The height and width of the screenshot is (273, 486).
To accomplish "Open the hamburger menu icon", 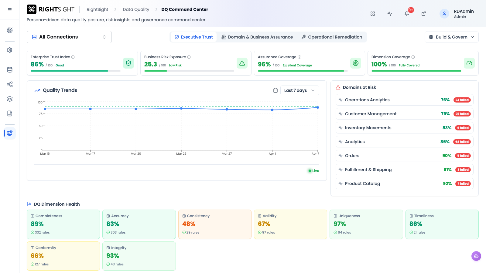I will 10,10.
